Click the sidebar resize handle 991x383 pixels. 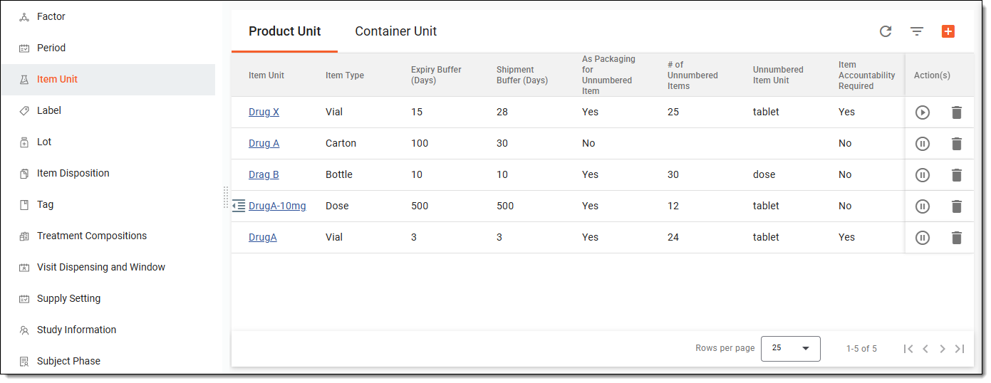[x=226, y=197]
